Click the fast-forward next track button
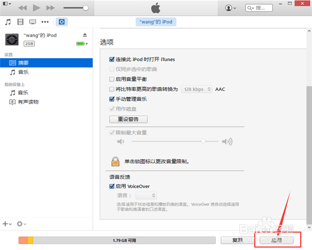Viewport: 312px width, 250px height. click(x=50, y=8)
